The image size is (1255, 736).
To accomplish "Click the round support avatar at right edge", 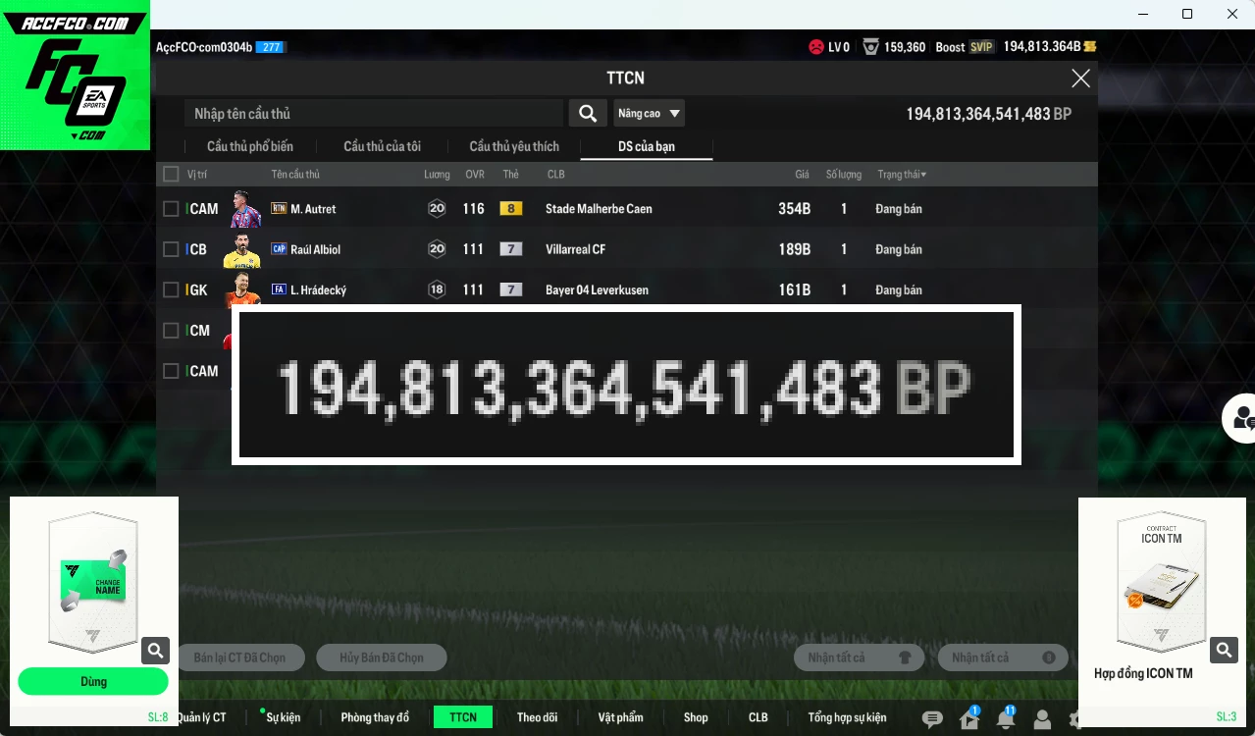I will (x=1240, y=419).
